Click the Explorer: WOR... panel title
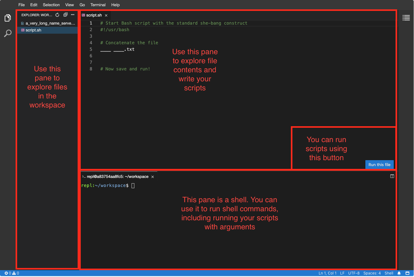Viewport: 414px width, 277px height. click(37, 15)
